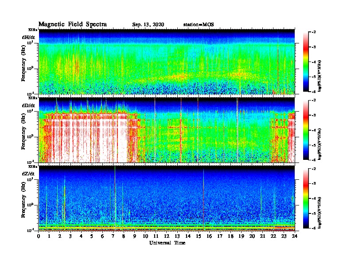Click the "Magnetic Field Spectra" title

[x=73, y=24]
